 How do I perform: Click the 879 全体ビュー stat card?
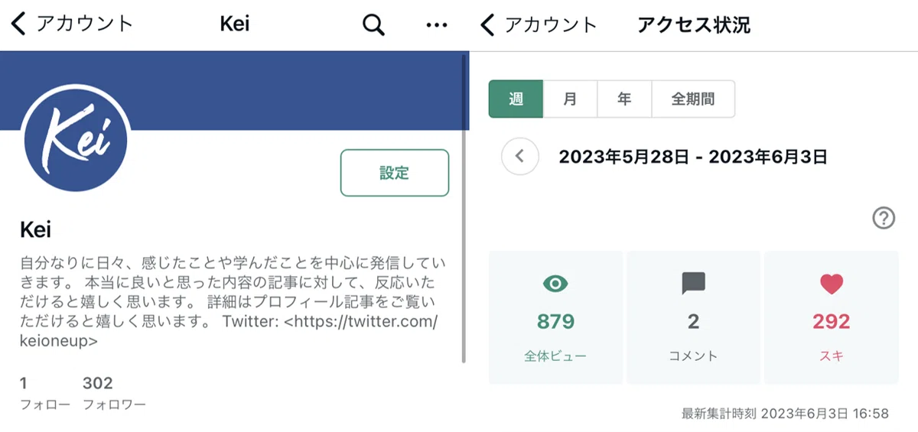pos(555,317)
